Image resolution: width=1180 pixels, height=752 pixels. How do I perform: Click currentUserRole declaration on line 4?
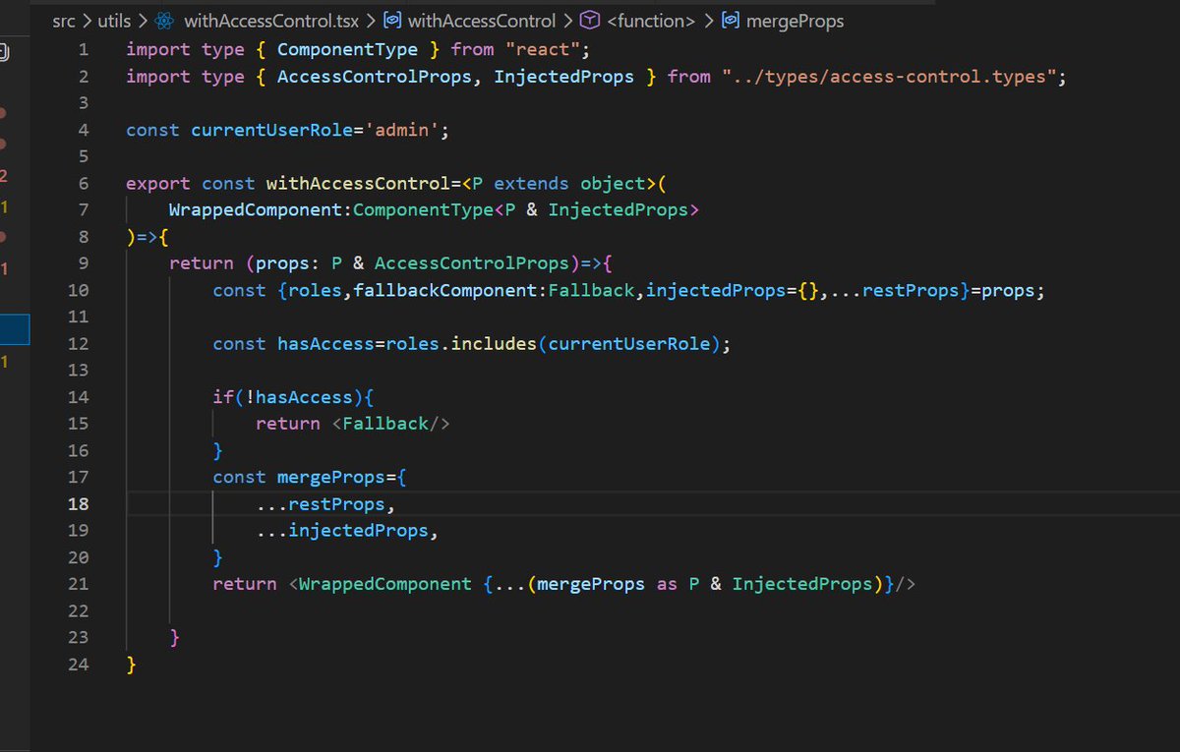[x=271, y=130]
